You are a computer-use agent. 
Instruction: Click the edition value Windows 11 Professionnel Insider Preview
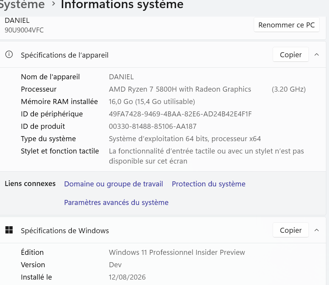(177, 252)
